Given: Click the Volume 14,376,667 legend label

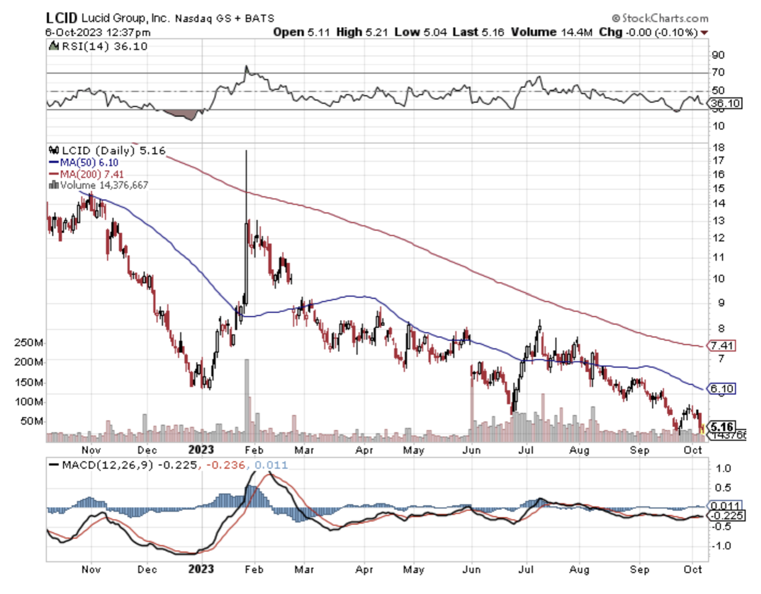Looking at the screenshot, I should (103, 185).
